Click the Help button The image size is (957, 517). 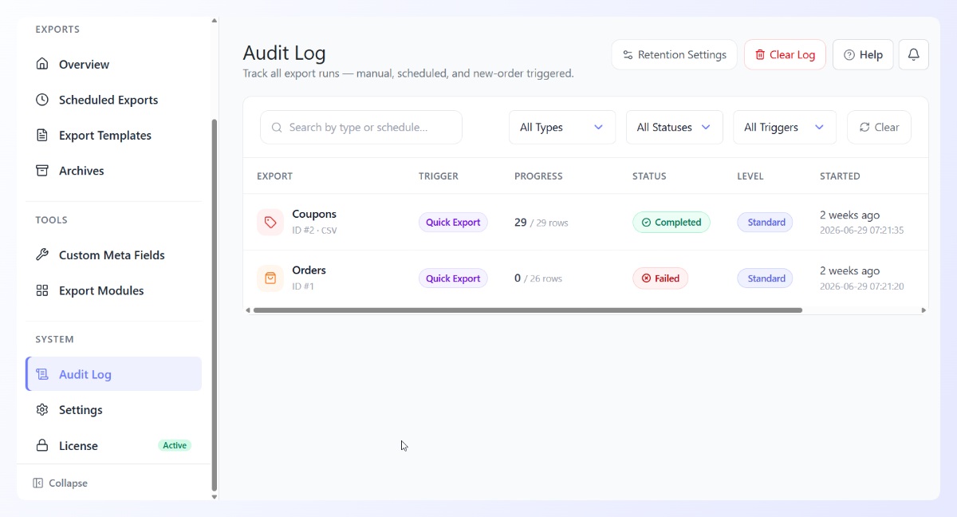pyautogui.click(x=863, y=55)
